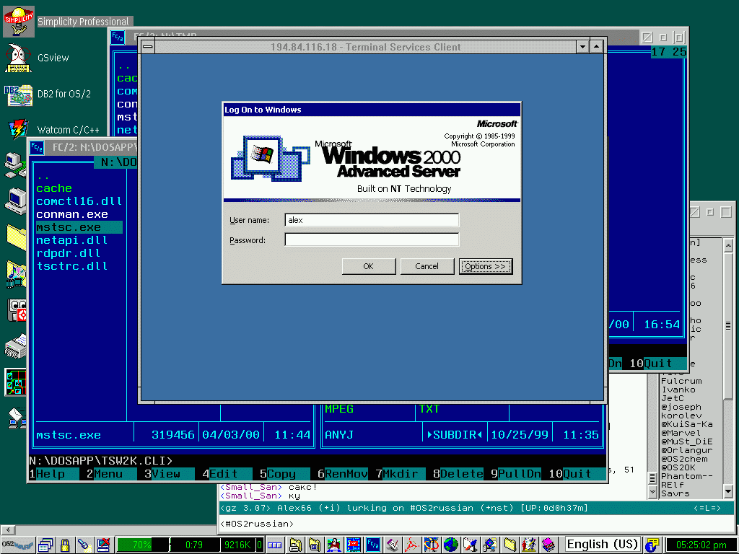
Task: Click 9PullDn in front FC/2 window
Action: click(x=515, y=474)
